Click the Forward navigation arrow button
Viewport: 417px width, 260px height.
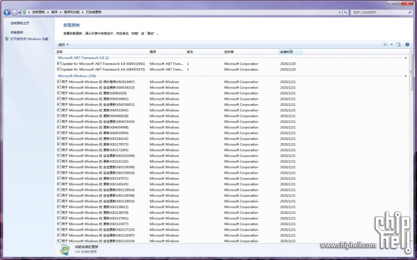(x=14, y=12)
